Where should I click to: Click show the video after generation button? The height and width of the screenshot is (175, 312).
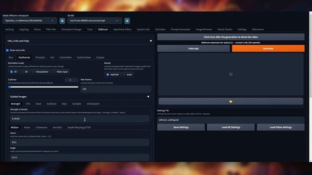[231, 37]
